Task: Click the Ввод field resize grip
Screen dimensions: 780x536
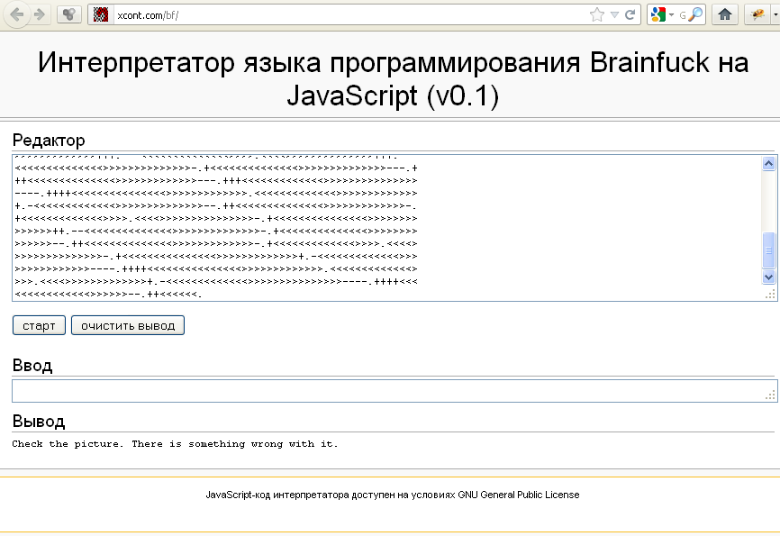Action: (770, 395)
